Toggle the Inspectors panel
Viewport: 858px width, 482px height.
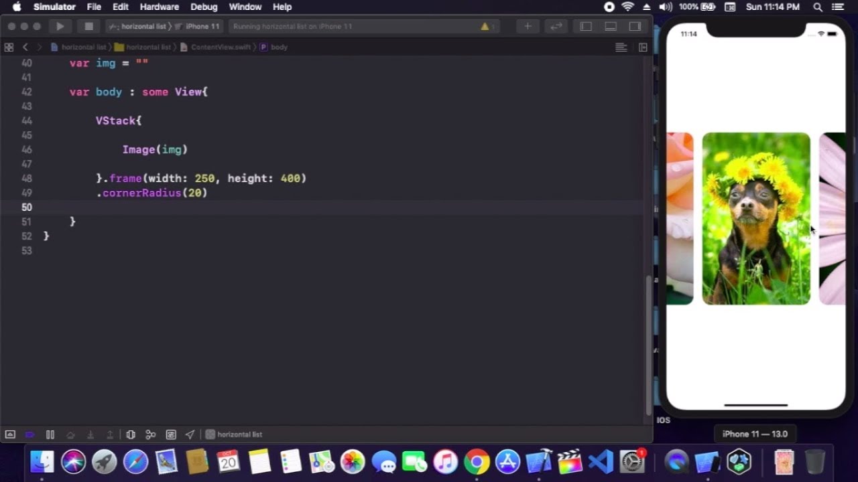click(x=635, y=26)
